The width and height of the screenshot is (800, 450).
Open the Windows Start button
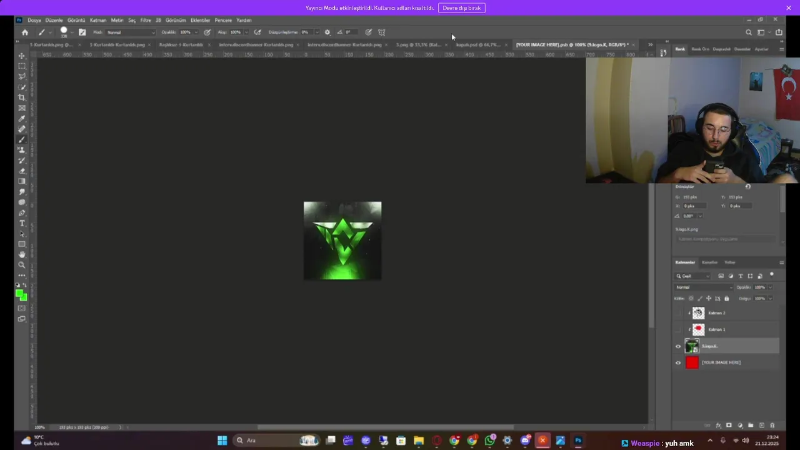point(222,441)
